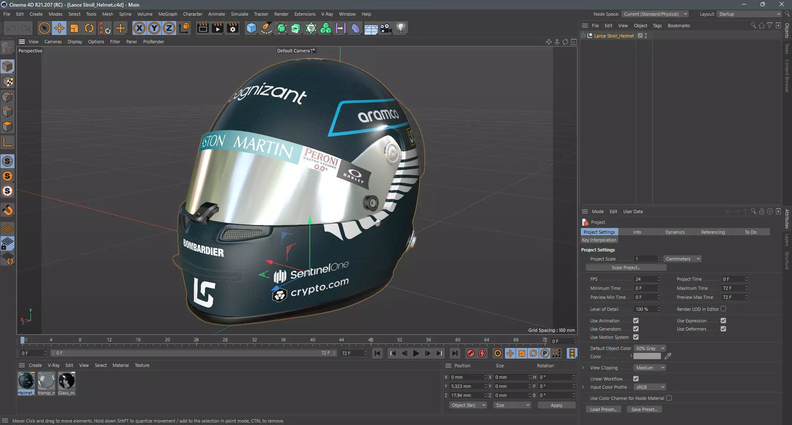Click the Record Active Objects button

[470, 353]
